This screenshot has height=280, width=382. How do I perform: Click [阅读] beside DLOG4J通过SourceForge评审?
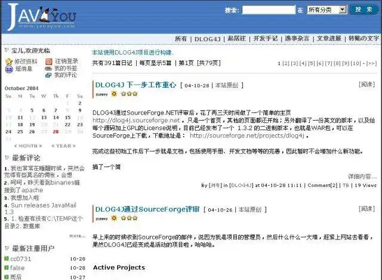366,209
